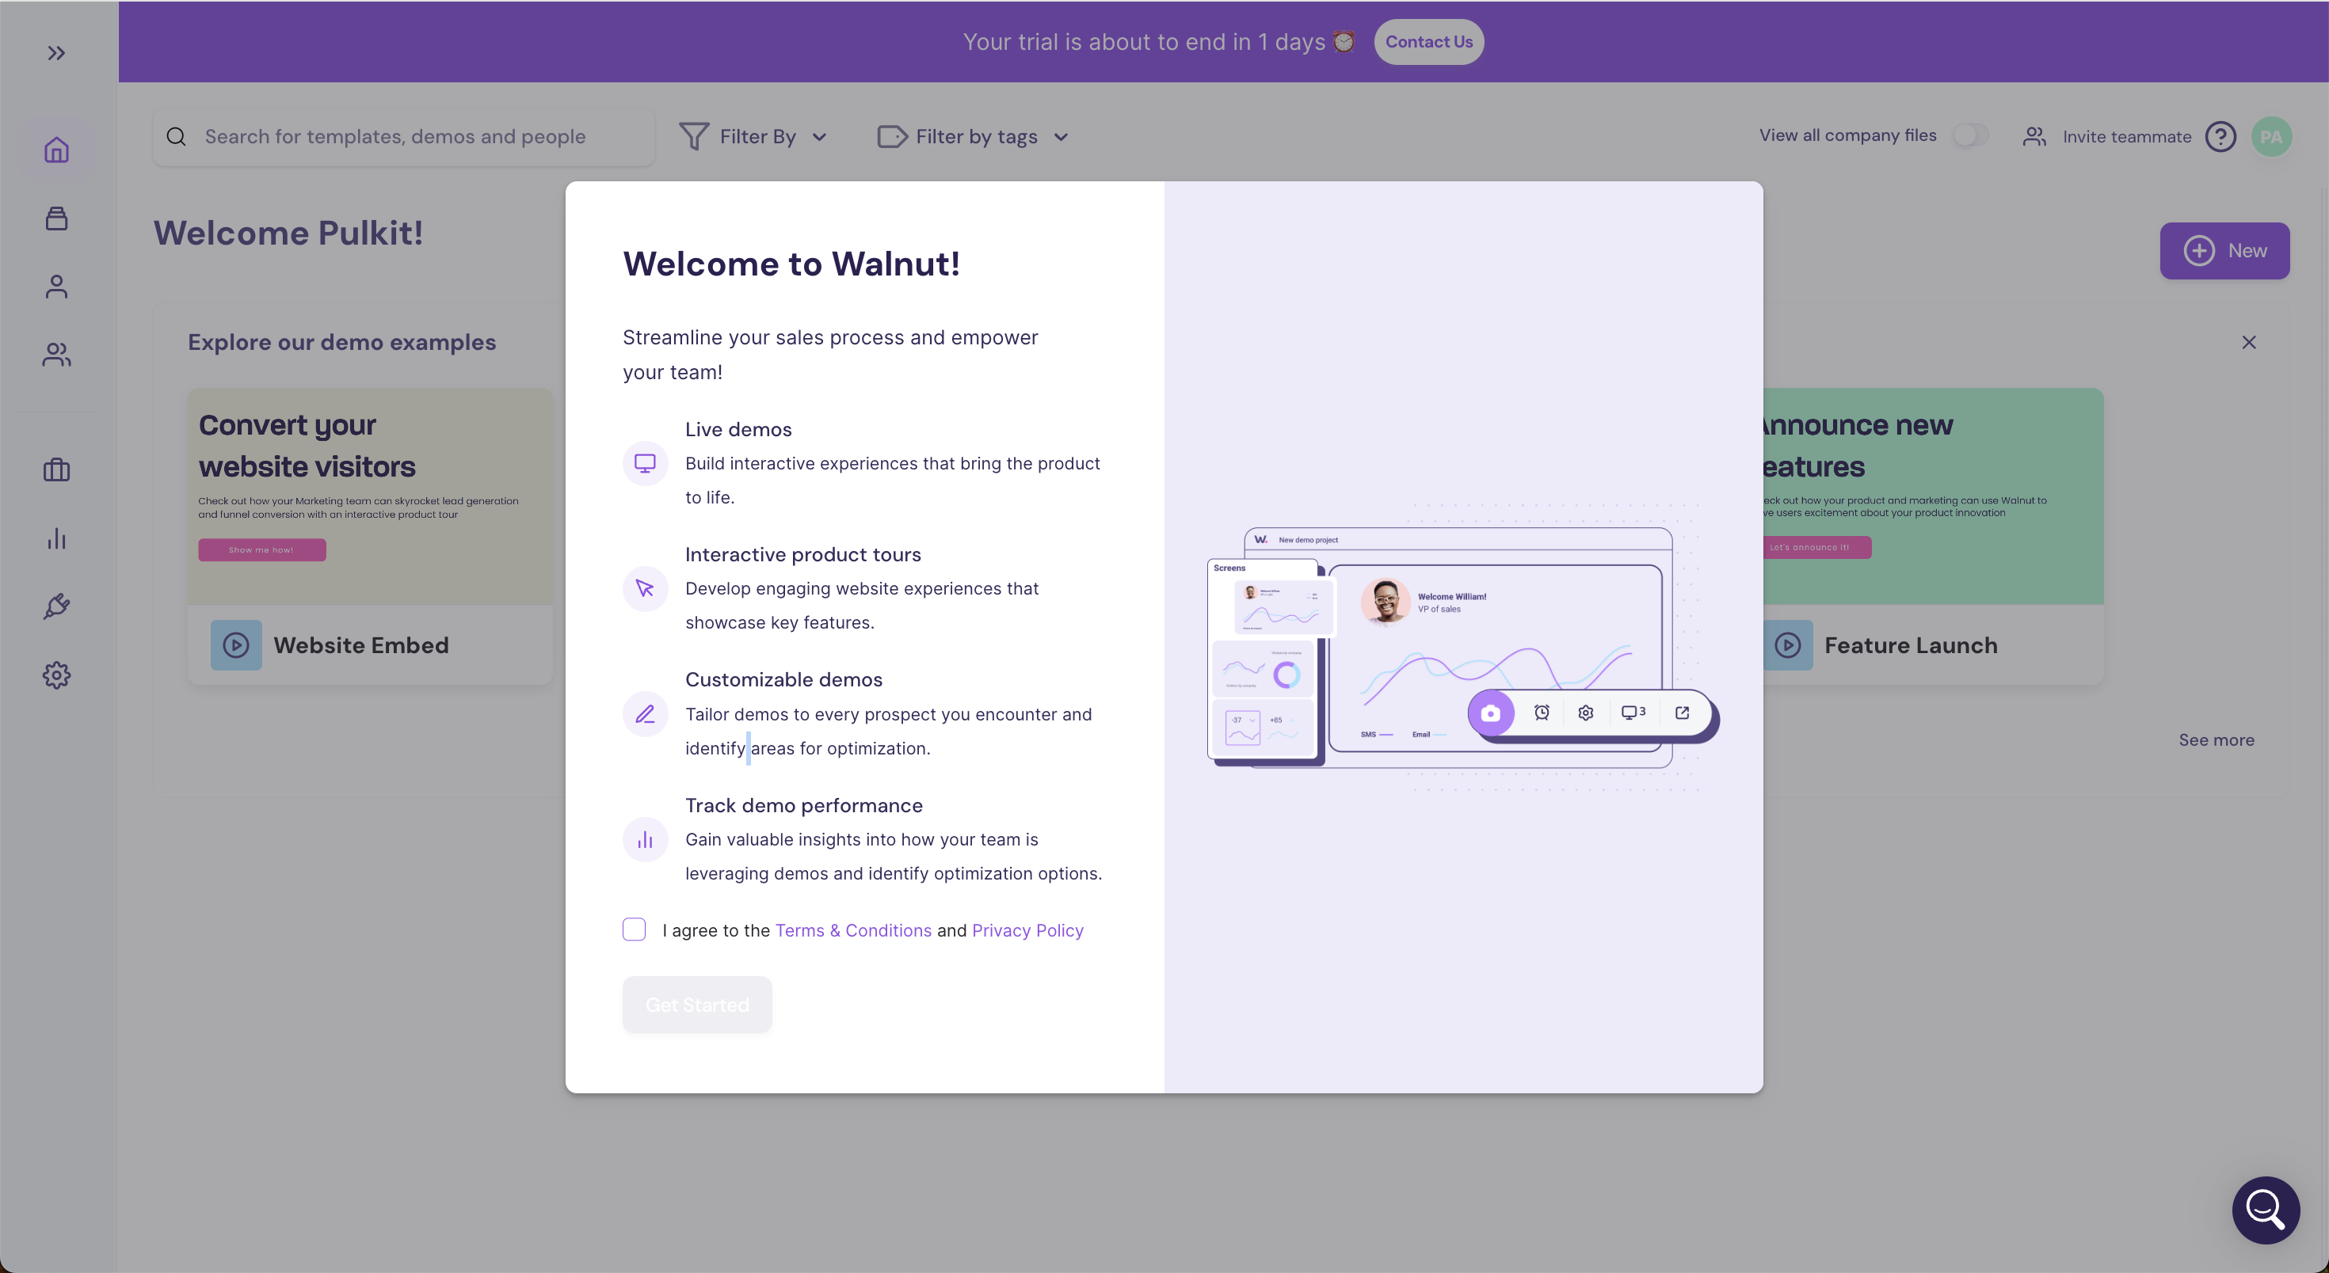Click the screens count icon showing 3
The image size is (2329, 1273).
(1633, 712)
